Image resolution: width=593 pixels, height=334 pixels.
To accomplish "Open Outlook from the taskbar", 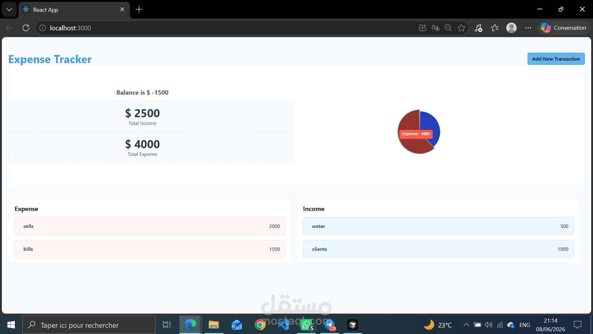I will pyautogui.click(x=237, y=325).
